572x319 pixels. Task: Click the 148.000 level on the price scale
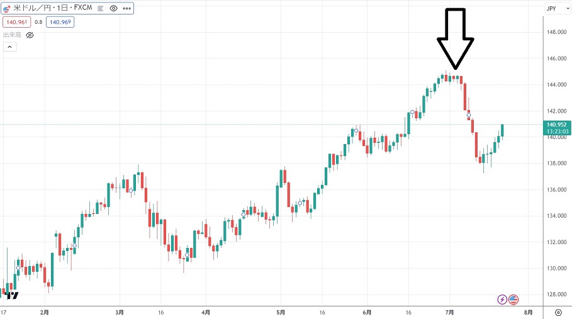pyautogui.click(x=557, y=33)
